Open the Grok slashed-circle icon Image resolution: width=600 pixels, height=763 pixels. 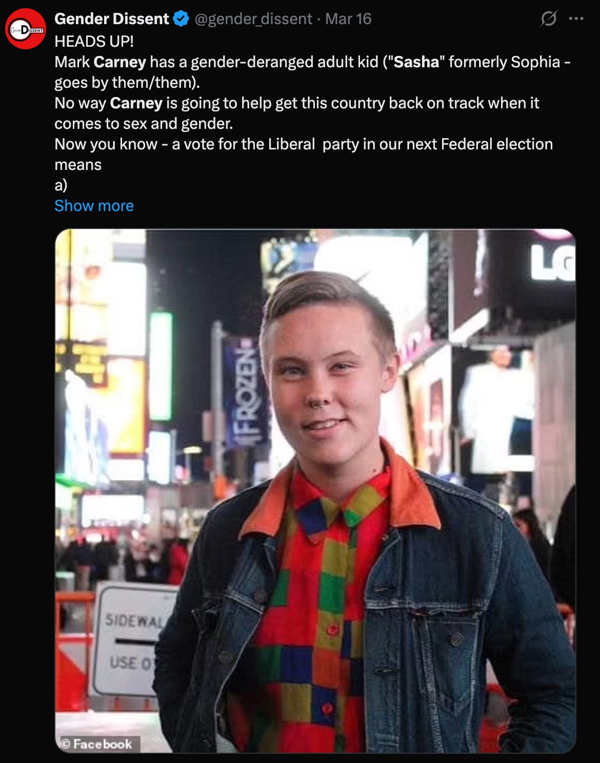[548, 19]
